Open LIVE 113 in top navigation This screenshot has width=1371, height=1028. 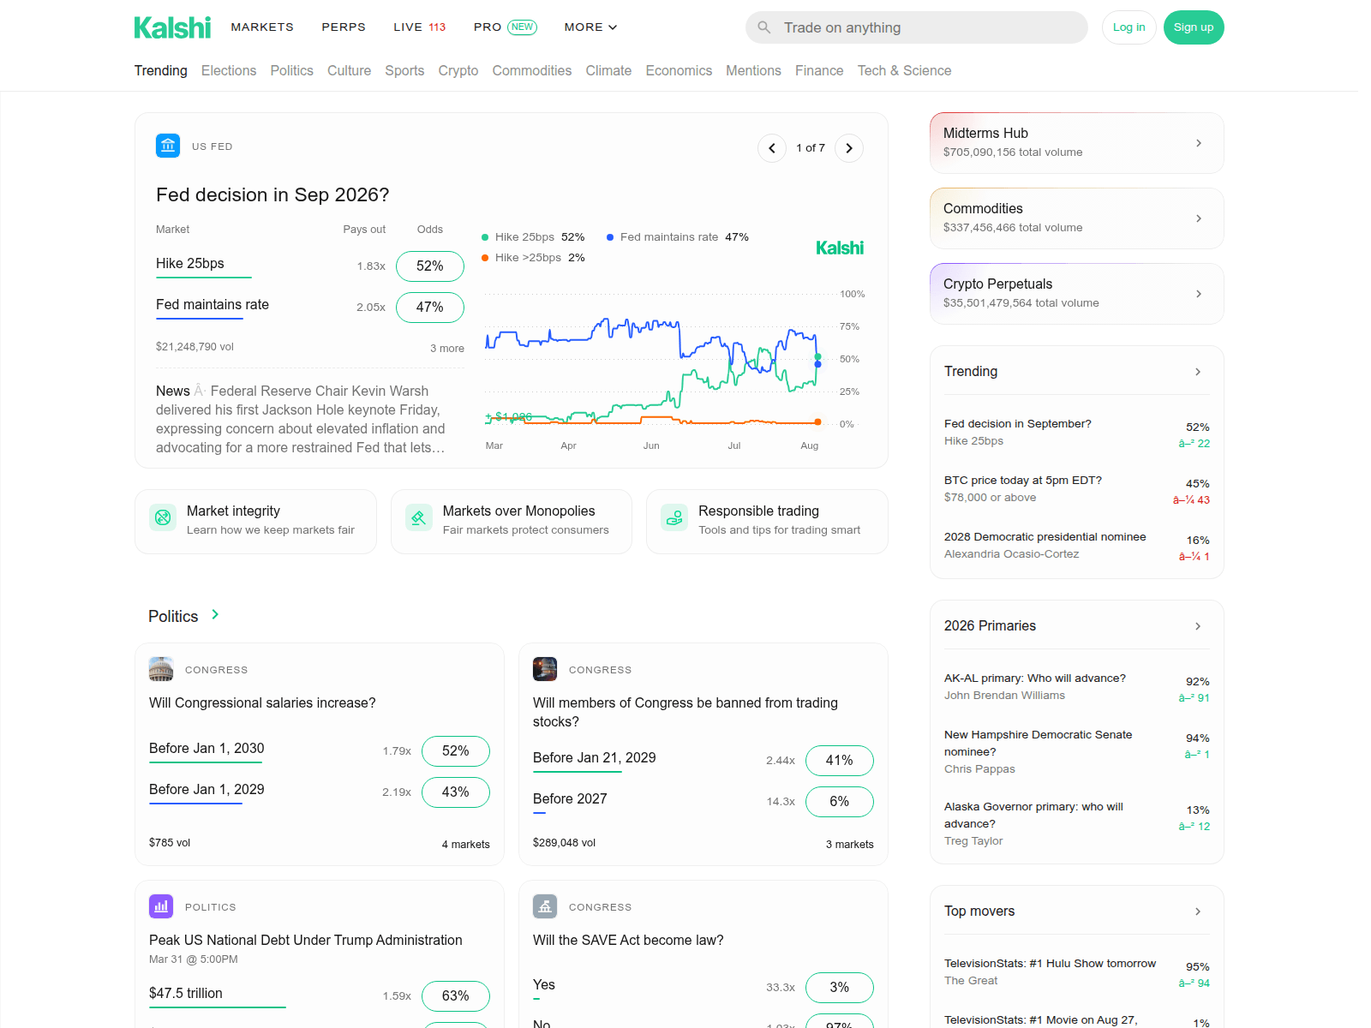pos(420,27)
